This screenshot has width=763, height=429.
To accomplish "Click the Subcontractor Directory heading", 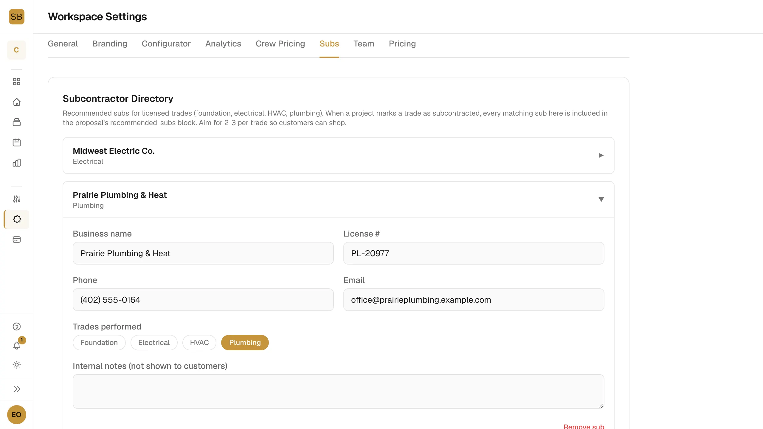I will tap(118, 99).
